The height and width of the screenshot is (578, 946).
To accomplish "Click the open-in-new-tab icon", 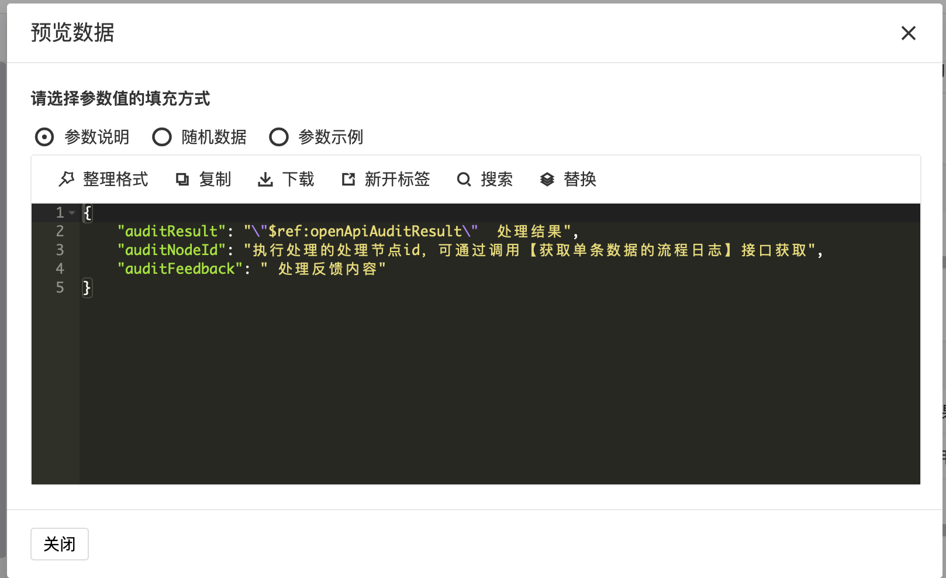I will (x=348, y=180).
